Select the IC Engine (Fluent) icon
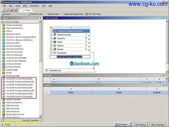The width and height of the screenshot is (169, 127). (x=4, y=64)
